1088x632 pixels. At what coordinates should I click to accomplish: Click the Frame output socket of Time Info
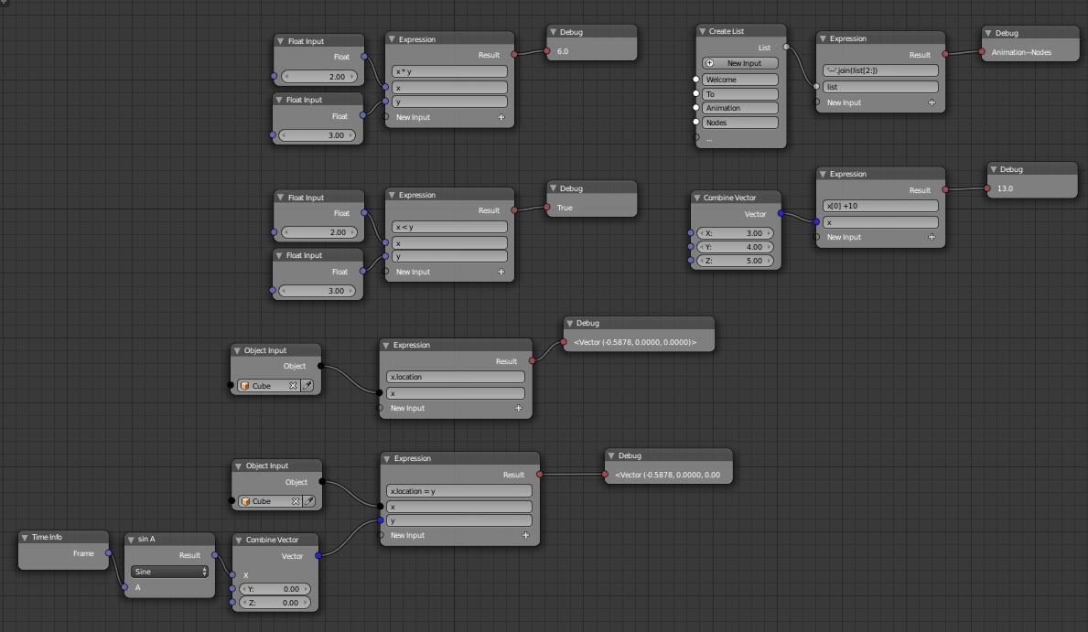pos(108,553)
